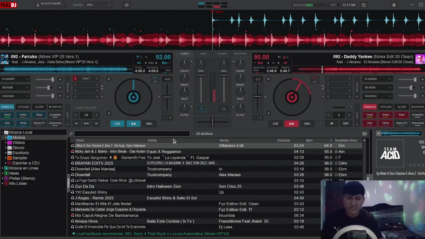Click left deck pitch fader
The image size is (425, 239).
click(167, 97)
